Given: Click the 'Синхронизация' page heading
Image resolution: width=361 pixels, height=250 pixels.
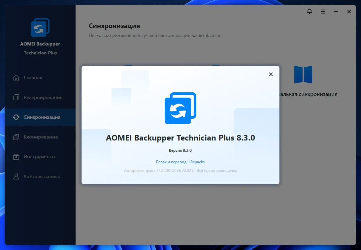Looking at the screenshot, I should [114, 26].
